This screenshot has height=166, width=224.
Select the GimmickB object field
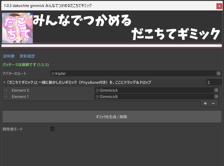(157, 96)
